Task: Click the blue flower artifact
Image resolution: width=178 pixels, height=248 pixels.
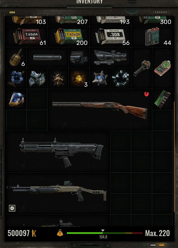Action: click(x=16, y=79)
